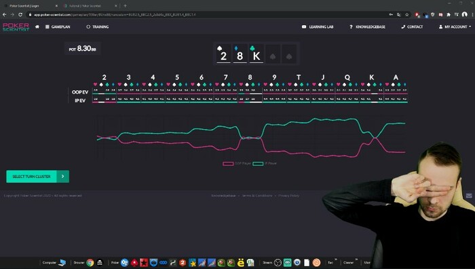Click the saved password key icon
The width and height of the screenshot is (475, 269).
point(391,14)
